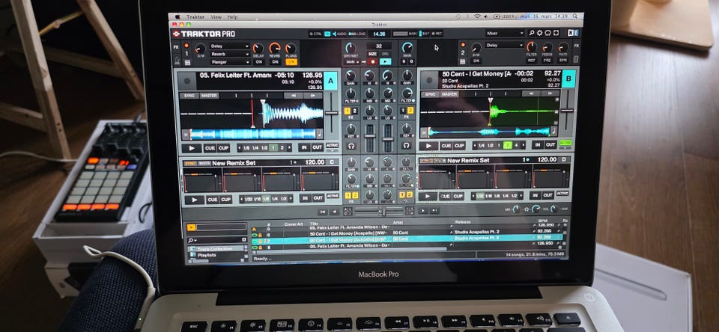Click the headphones cruise mode icon in header

pyautogui.click(x=548, y=33)
